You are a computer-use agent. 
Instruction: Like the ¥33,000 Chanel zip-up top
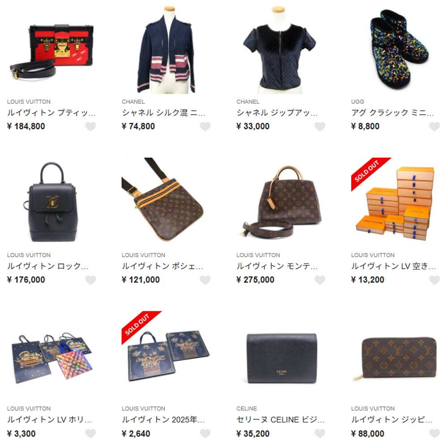pos(320,126)
